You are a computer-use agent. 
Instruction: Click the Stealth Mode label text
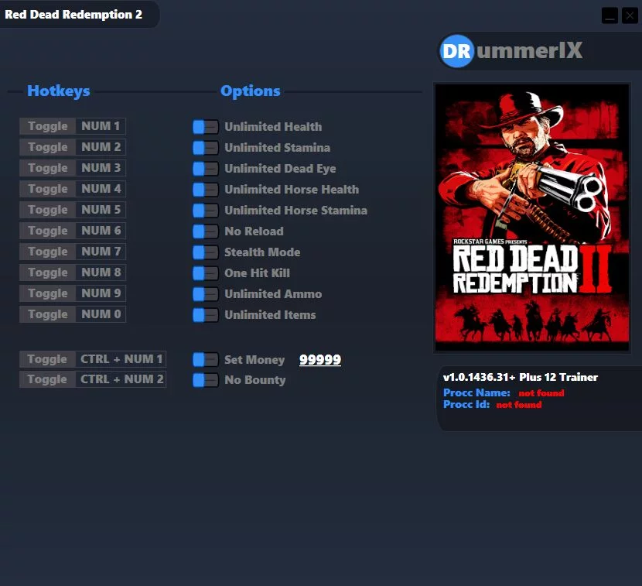(262, 252)
